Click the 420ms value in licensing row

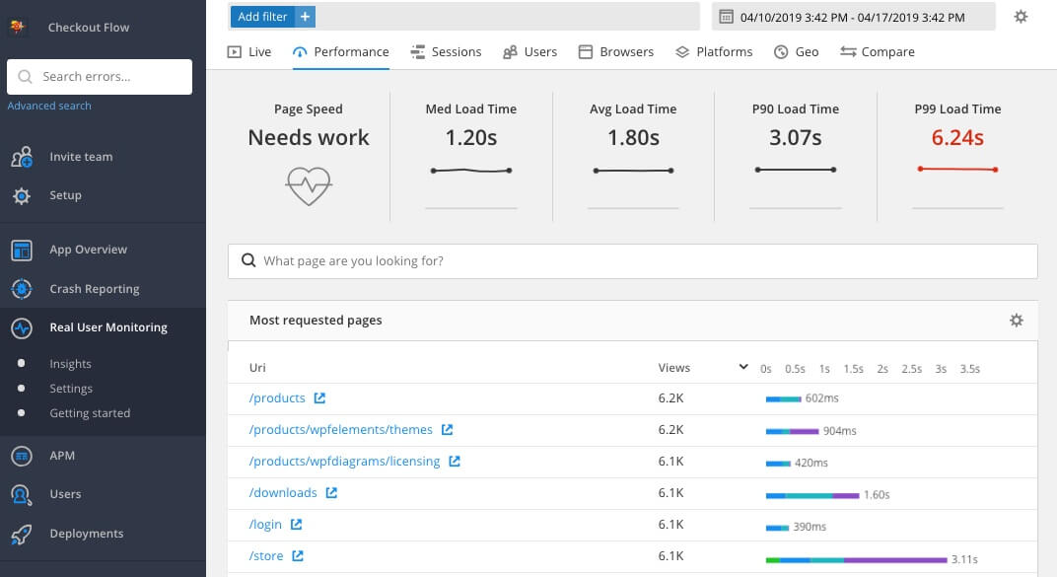point(810,464)
